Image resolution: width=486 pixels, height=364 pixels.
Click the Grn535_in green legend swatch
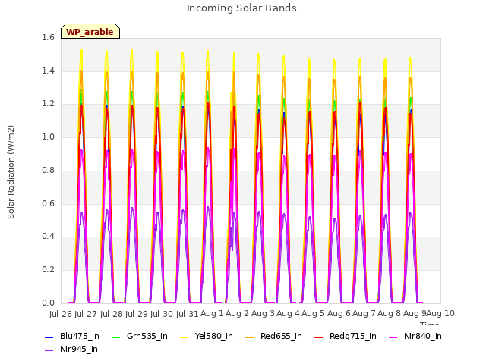tap(115, 337)
